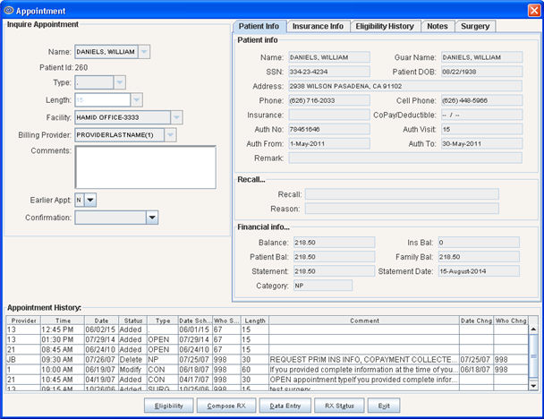Expand the Billing Provider dropdown
The width and height of the screenshot is (544, 419).
tap(170, 135)
